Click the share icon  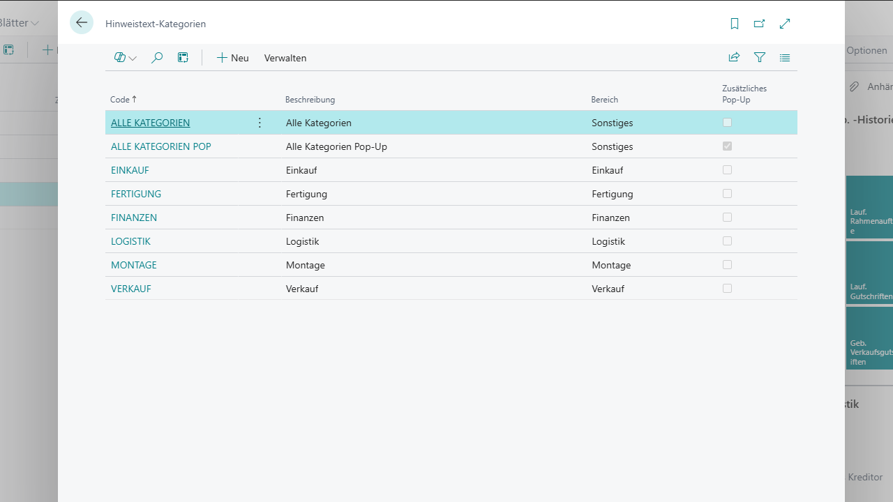[x=734, y=58]
